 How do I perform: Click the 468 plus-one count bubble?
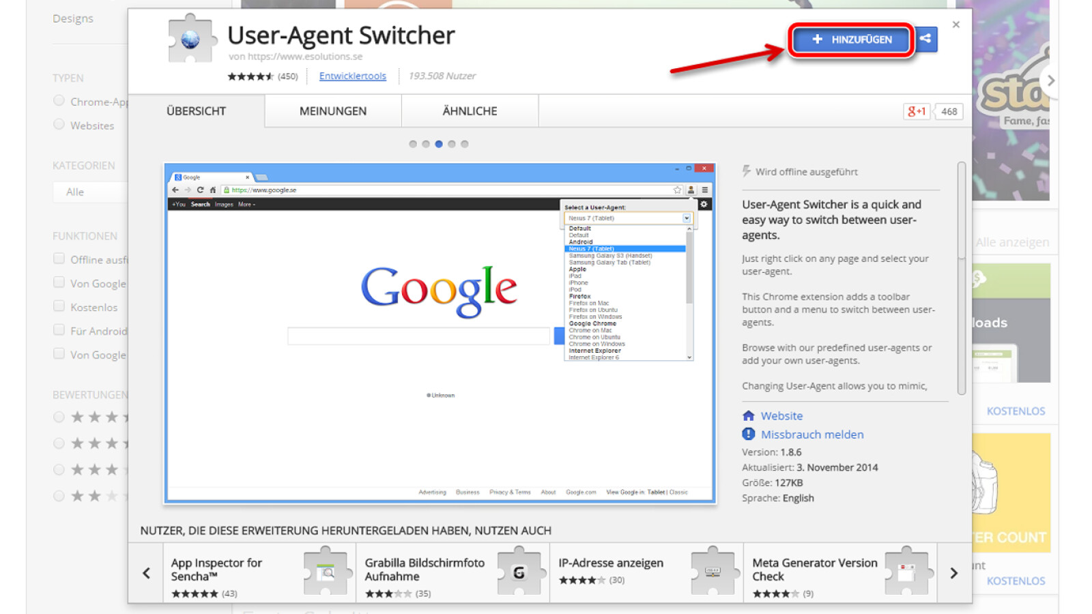pos(949,111)
